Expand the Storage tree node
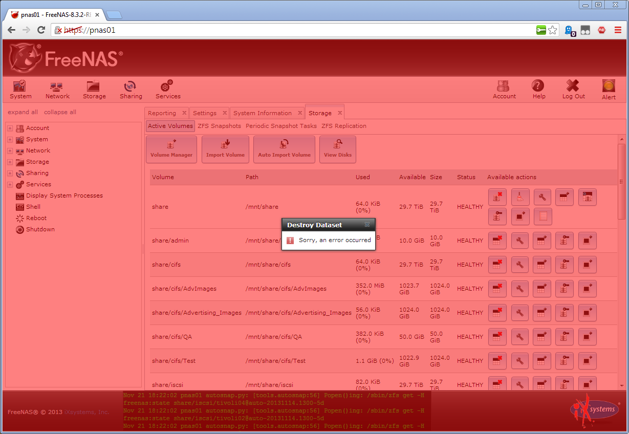Viewport: 629px width, 434px height. click(x=10, y=162)
